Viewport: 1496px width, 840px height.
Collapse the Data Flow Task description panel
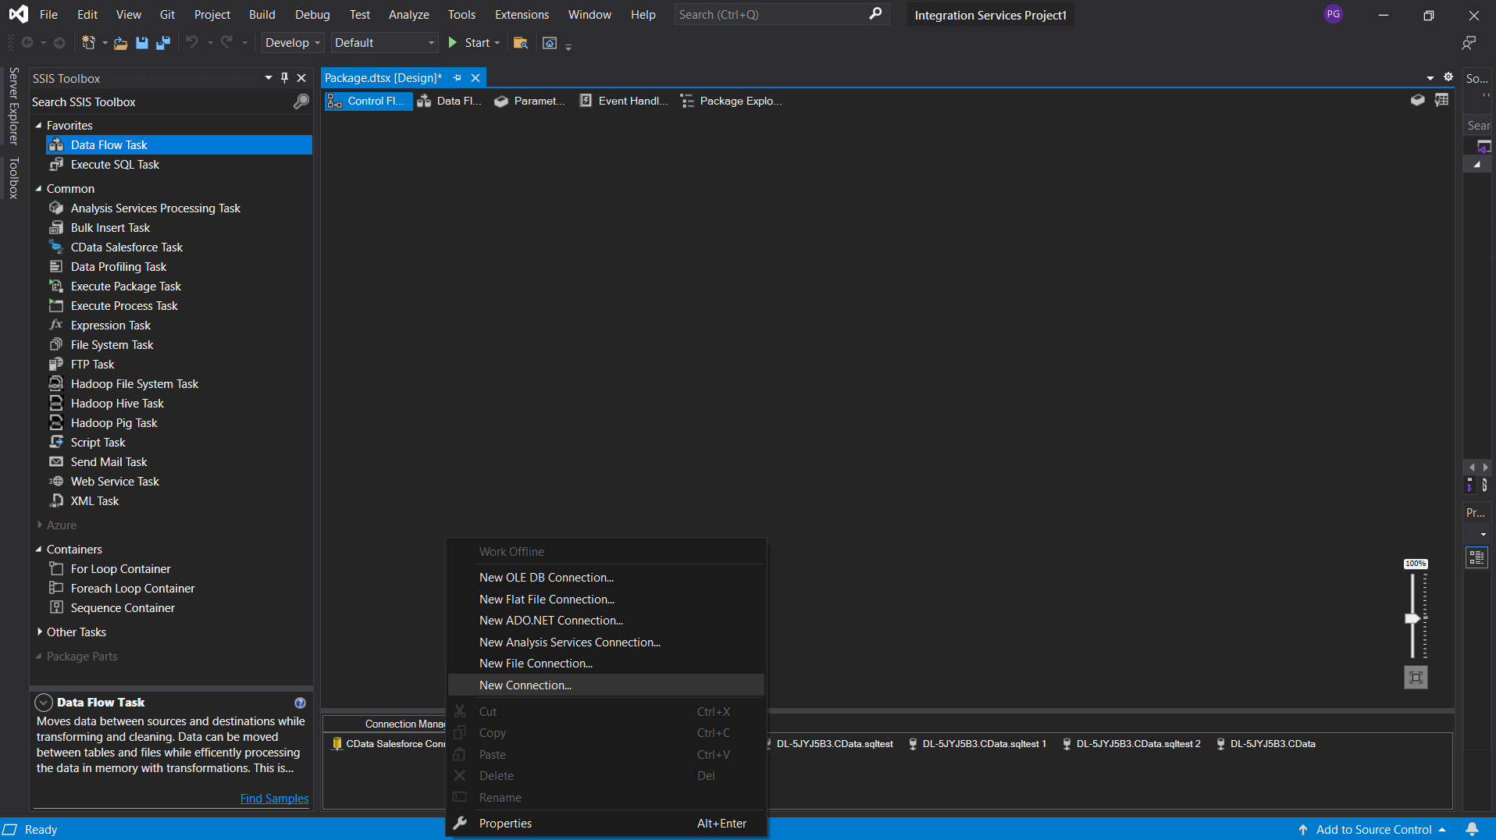click(x=44, y=703)
